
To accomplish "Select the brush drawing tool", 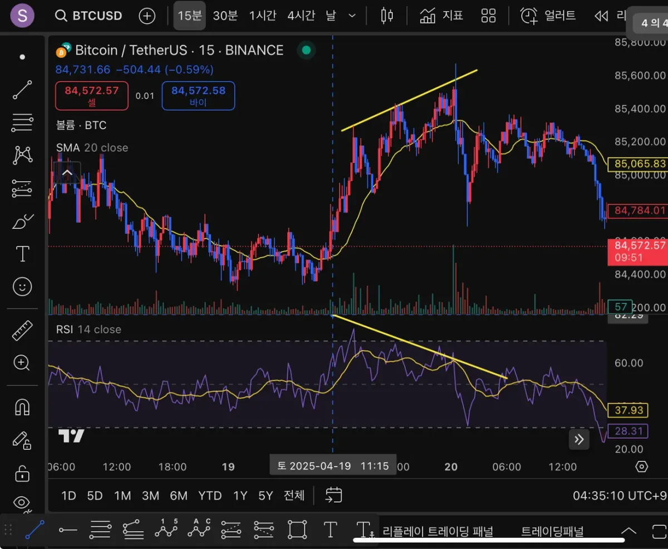I will pyautogui.click(x=22, y=222).
